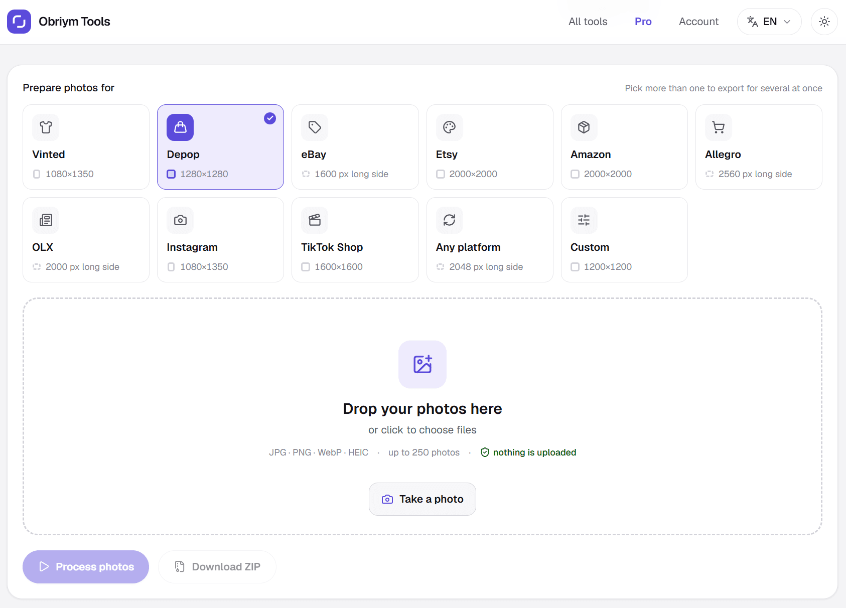Click the eBay price tag icon

[315, 127]
